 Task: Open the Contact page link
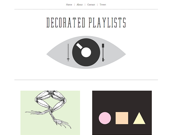[91, 5]
